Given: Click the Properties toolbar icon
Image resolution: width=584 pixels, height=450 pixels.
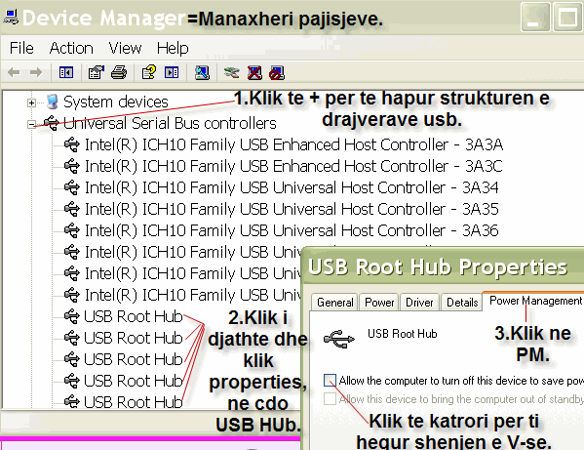Looking at the screenshot, I should coord(97,72).
